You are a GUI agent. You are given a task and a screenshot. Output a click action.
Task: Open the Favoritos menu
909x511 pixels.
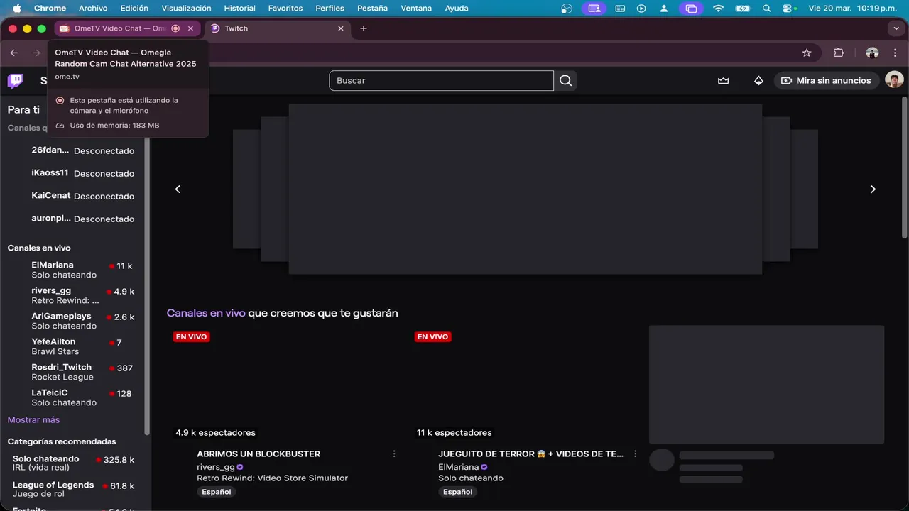pyautogui.click(x=285, y=8)
